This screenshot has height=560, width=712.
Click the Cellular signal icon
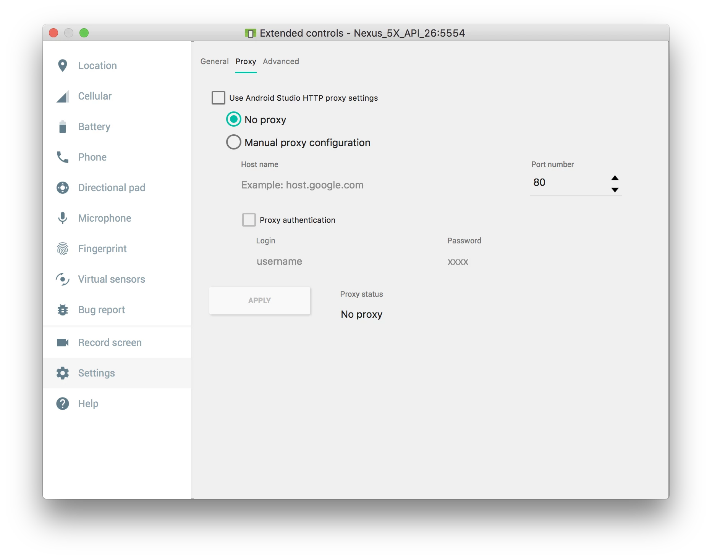63,96
